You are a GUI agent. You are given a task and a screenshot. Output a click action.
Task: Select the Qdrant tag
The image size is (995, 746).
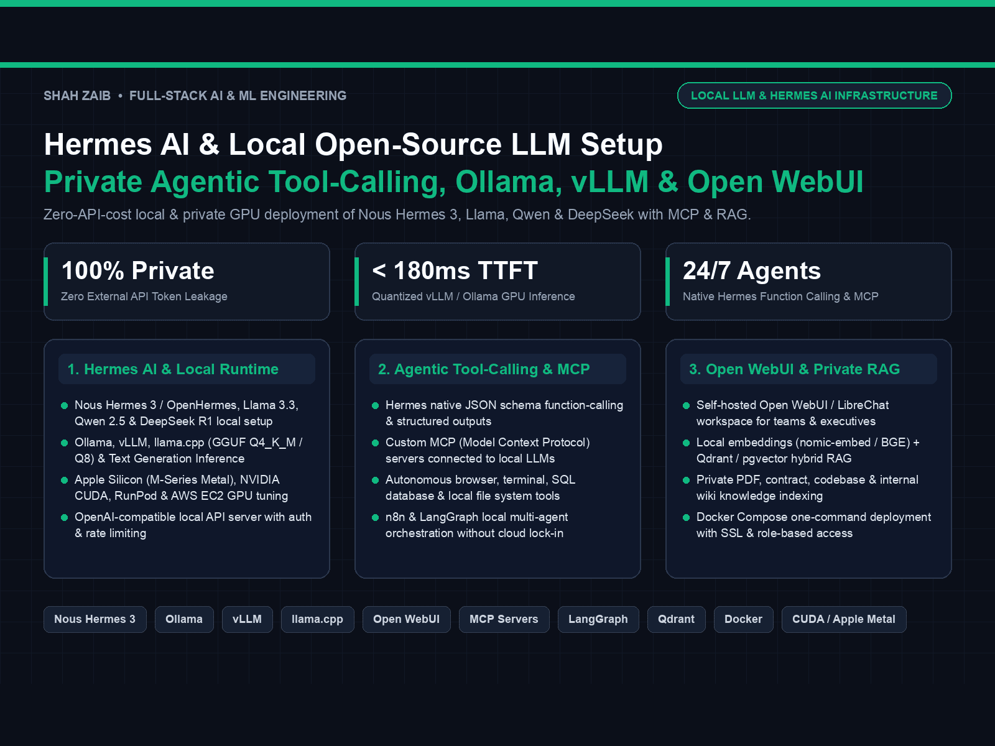676,619
